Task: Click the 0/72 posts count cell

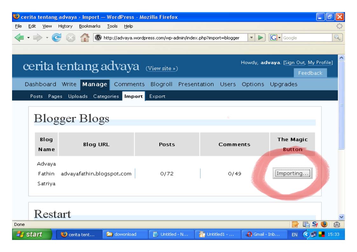Action: click(167, 174)
